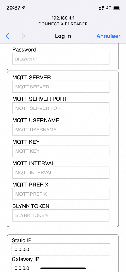Screen dimensions: 126x272
Task: Tap the location arrow beside the time
Action: [23, 8]
